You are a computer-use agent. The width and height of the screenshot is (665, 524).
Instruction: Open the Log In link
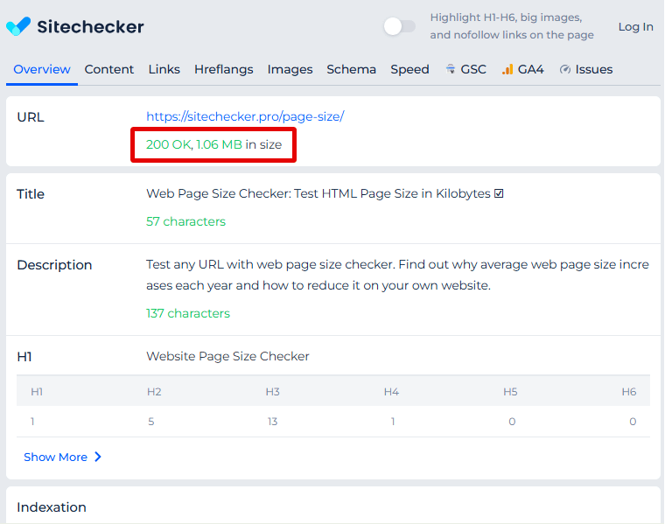(635, 27)
